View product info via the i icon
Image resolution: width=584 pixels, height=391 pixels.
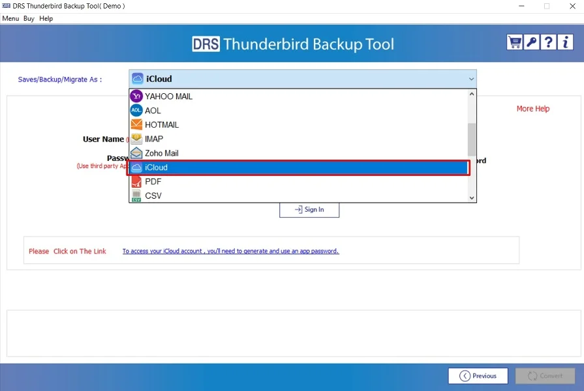point(565,42)
